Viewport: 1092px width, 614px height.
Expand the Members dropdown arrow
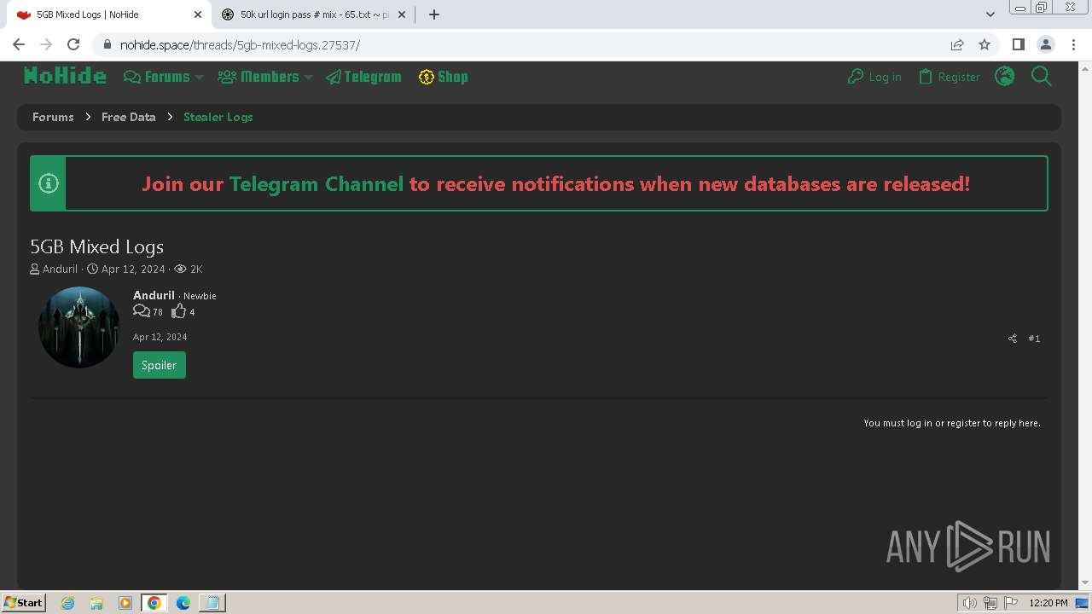pyautogui.click(x=308, y=77)
